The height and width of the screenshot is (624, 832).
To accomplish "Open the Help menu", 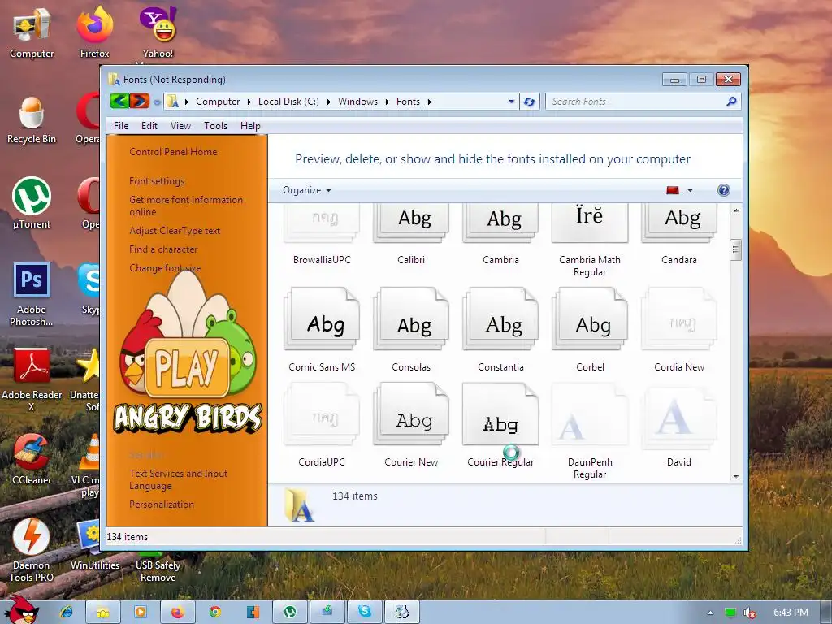I will pyautogui.click(x=250, y=126).
